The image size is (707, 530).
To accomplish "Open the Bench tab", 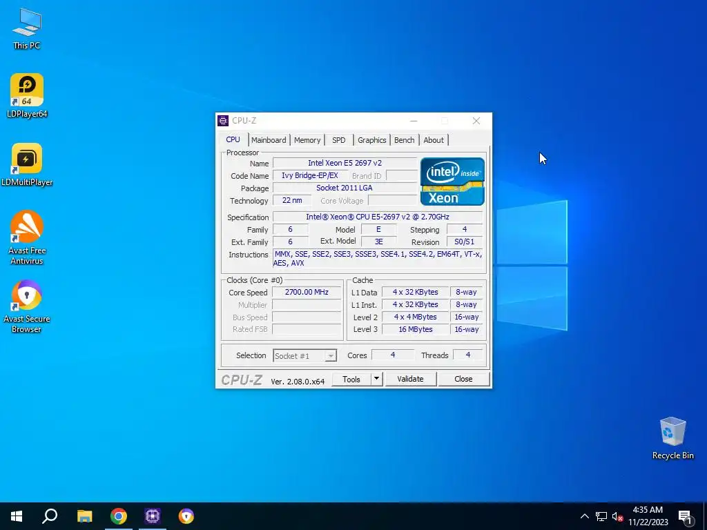I will pos(404,140).
